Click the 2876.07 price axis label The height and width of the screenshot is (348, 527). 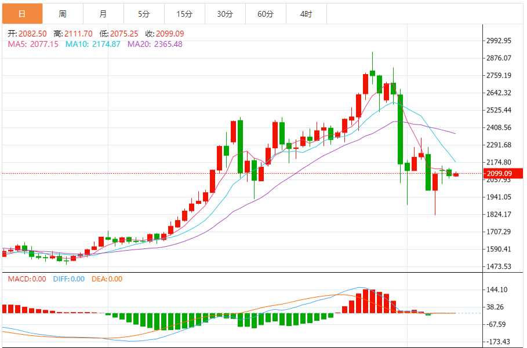point(499,58)
